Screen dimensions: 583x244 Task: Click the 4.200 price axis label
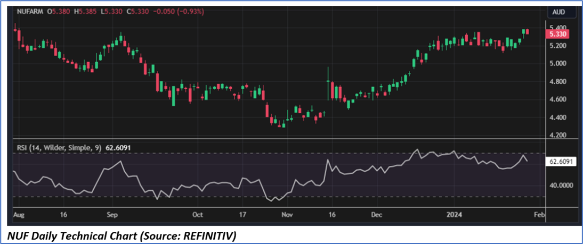[x=558, y=136]
